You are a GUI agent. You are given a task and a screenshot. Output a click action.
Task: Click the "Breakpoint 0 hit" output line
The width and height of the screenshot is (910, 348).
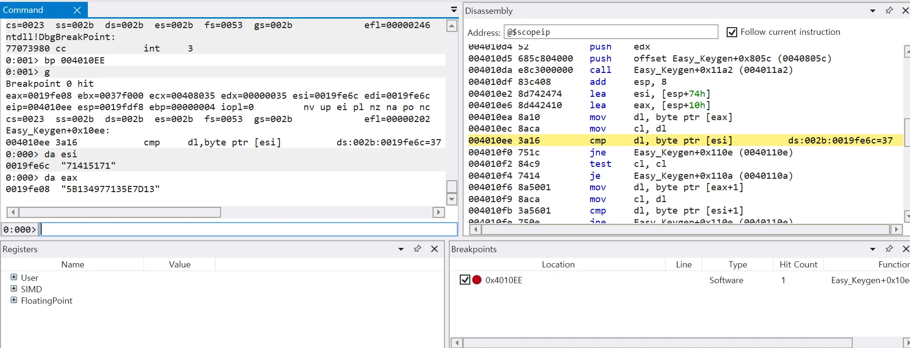coord(50,84)
